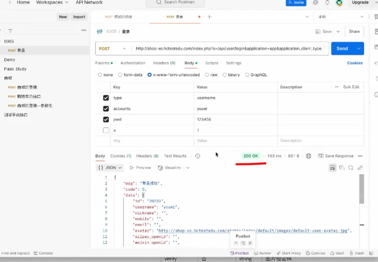Open the Workspaces dropdown menu
This screenshot has width=378, height=262.
52,2
